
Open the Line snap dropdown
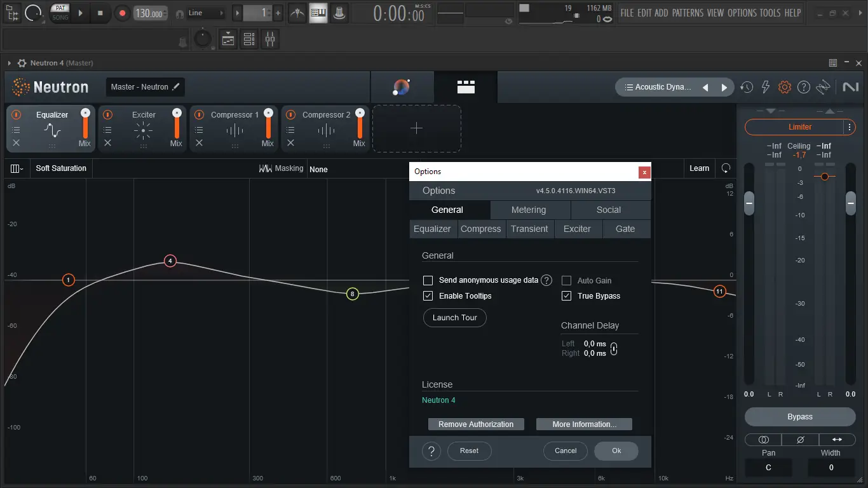coord(206,13)
